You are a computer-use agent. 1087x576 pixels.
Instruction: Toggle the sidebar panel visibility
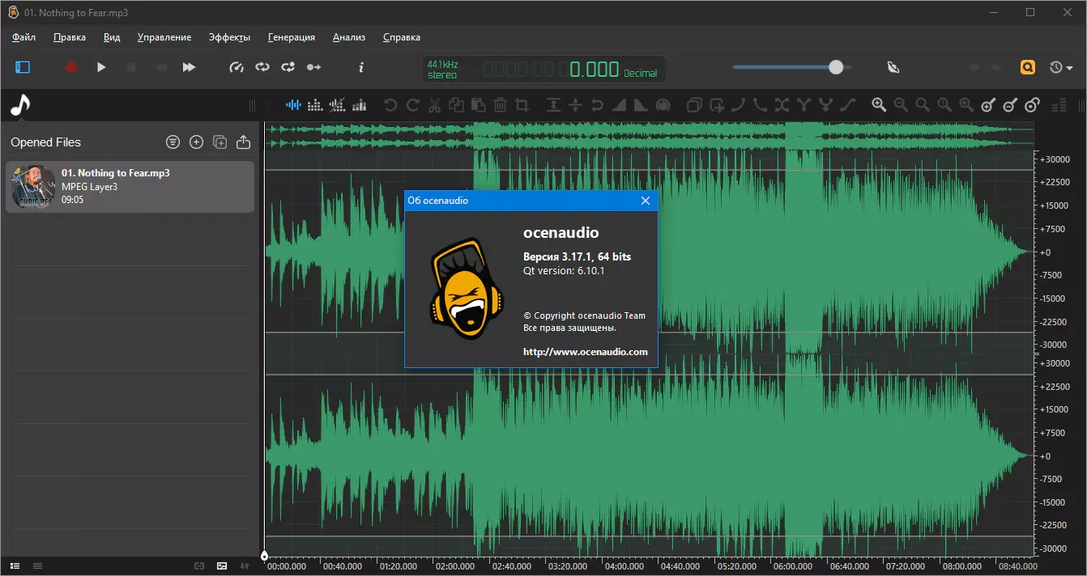pyautogui.click(x=23, y=68)
